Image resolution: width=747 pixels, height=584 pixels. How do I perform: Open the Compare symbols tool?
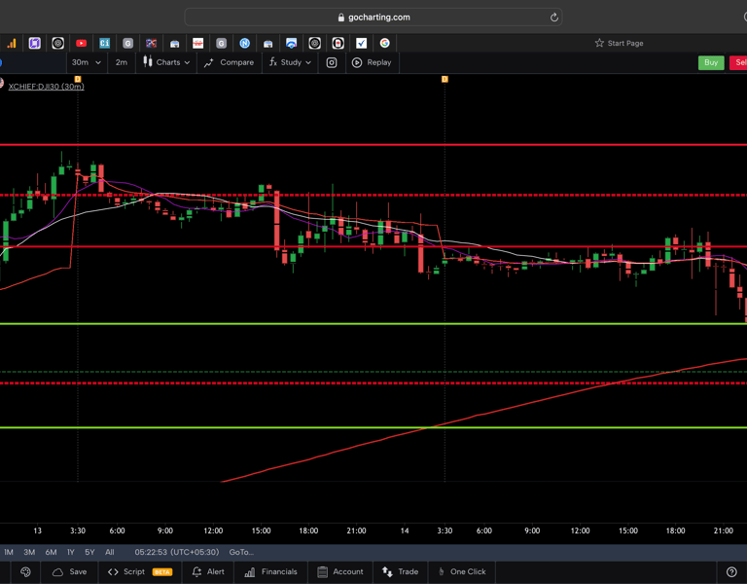(229, 62)
